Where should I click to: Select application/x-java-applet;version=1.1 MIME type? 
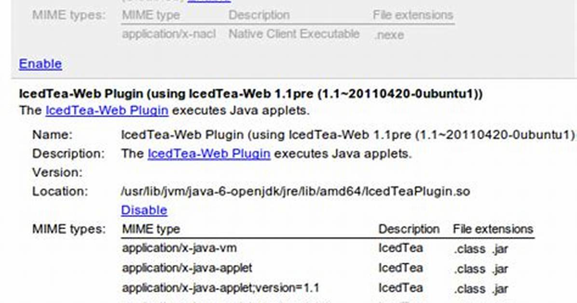pos(220,288)
